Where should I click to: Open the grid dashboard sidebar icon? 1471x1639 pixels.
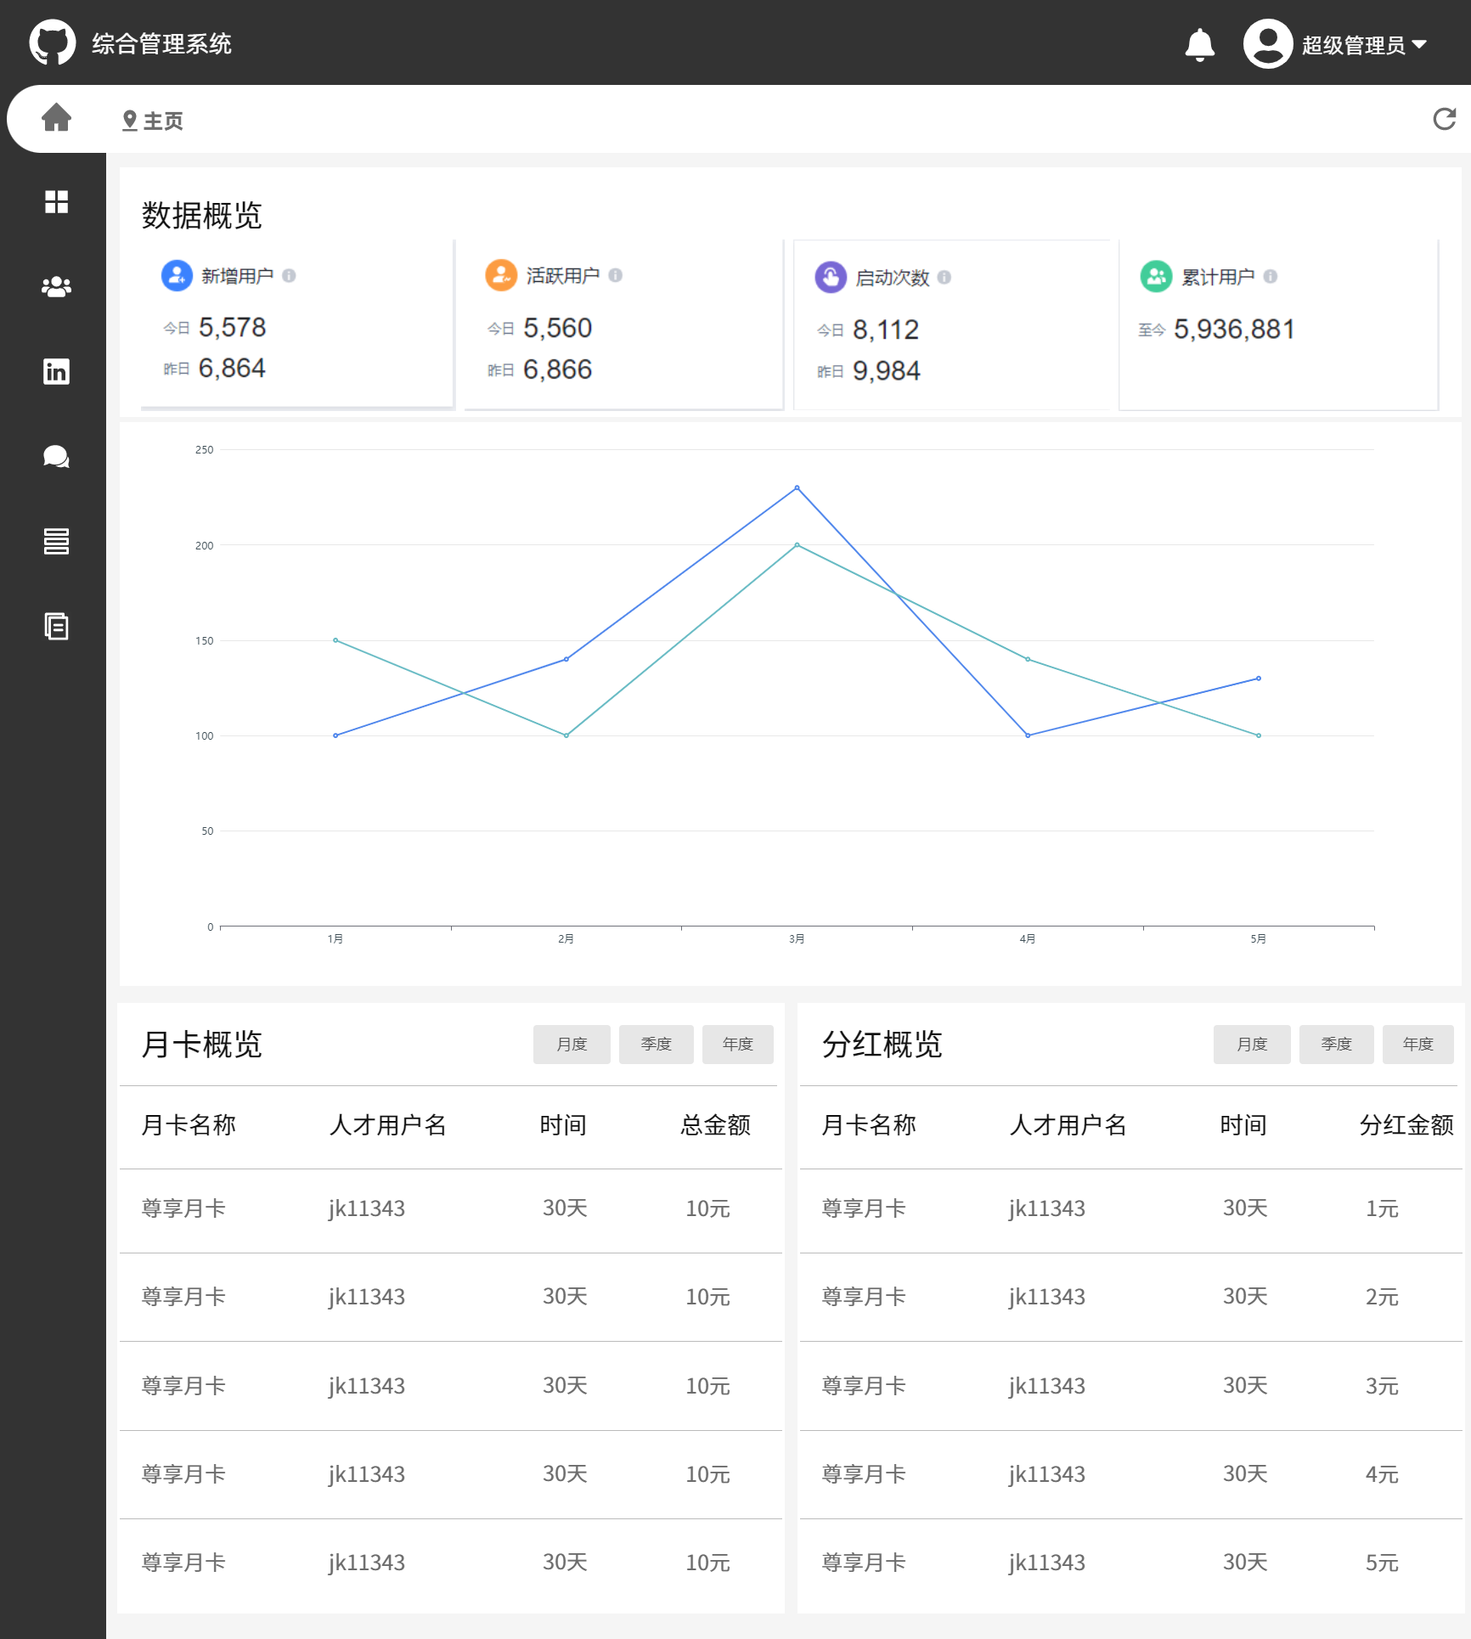point(56,202)
